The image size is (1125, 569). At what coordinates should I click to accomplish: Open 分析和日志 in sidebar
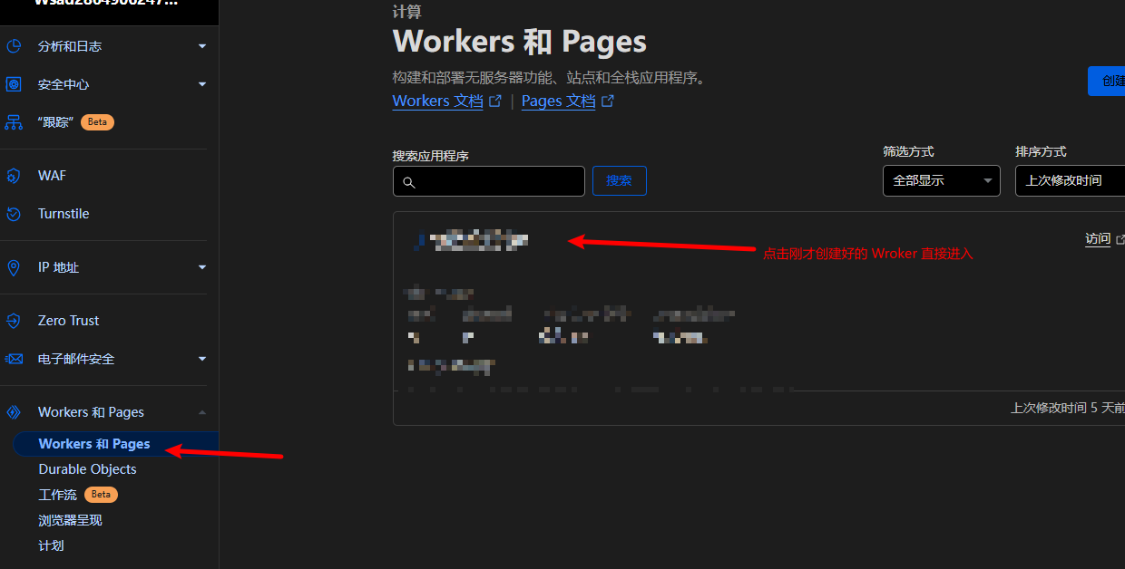[70, 46]
